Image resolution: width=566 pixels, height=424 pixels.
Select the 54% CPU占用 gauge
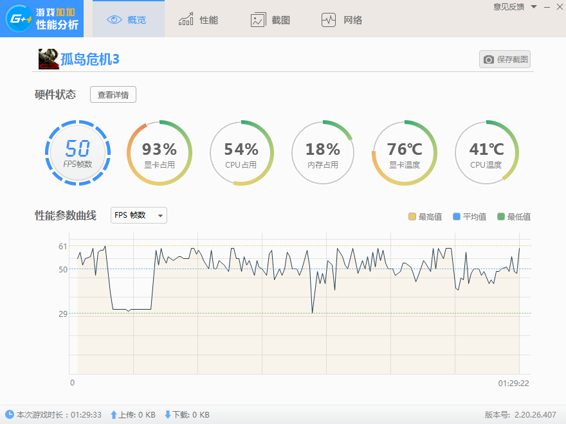[x=241, y=153]
